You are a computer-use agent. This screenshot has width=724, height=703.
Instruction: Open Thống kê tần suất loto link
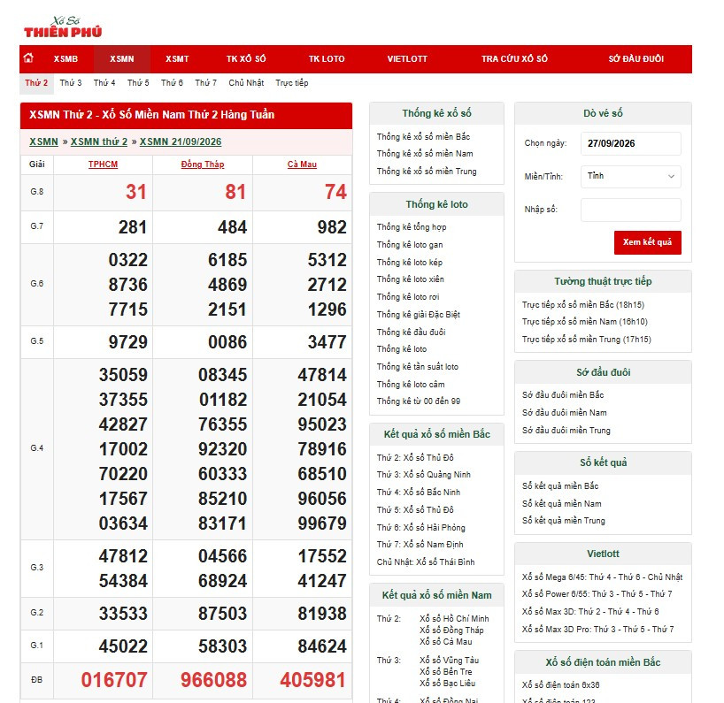(418, 367)
